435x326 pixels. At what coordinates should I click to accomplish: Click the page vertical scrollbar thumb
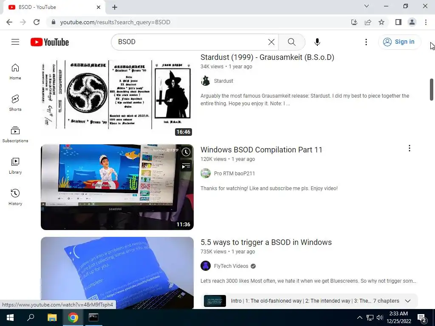pos(432,89)
